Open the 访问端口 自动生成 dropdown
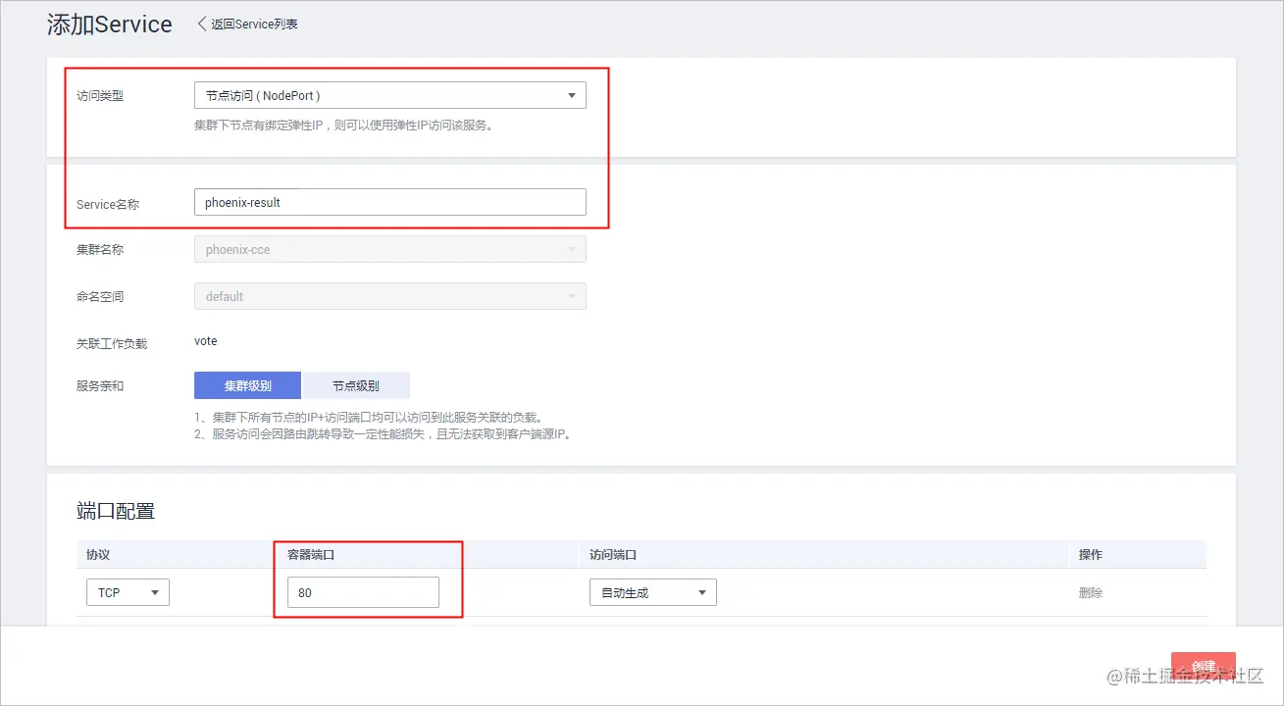This screenshot has width=1284, height=706. point(653,592)
